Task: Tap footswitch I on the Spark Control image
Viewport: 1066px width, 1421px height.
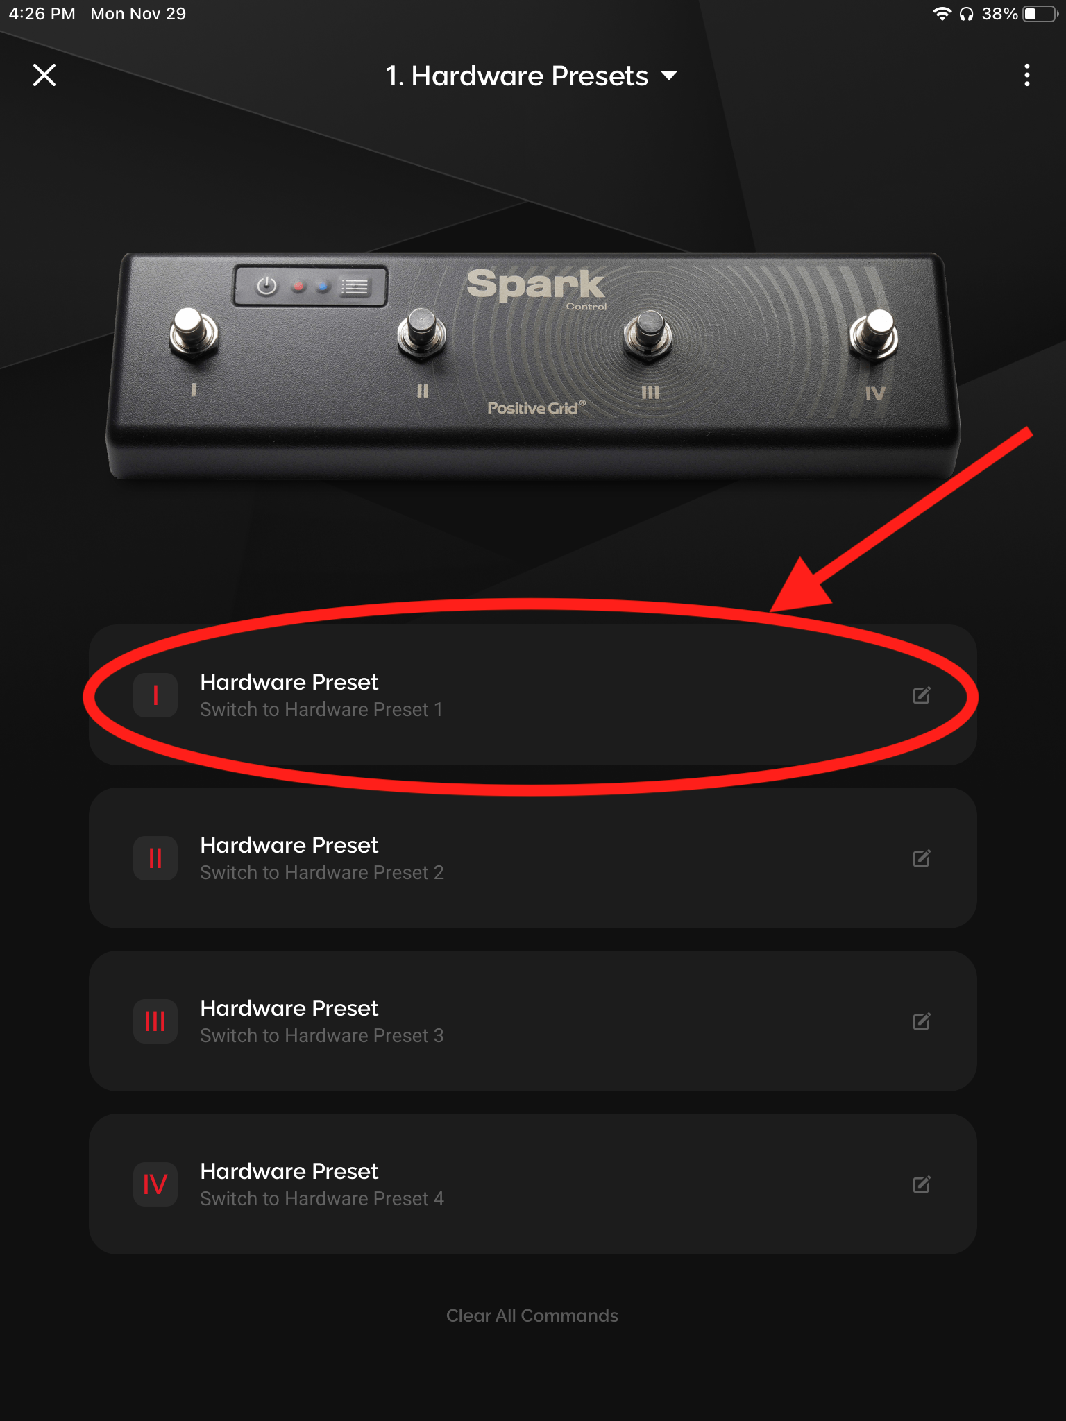Action: (194, 333)
